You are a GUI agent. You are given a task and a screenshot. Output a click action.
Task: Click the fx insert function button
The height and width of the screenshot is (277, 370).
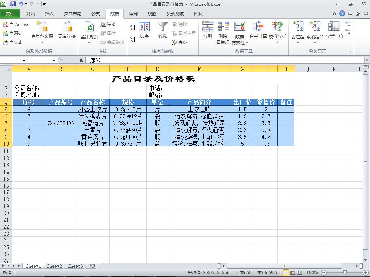coord(81,61)
